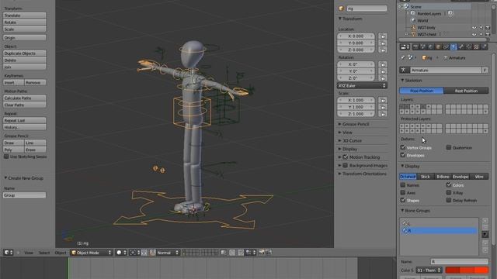Open the Armature data properties tab

(x=454, y=46)
